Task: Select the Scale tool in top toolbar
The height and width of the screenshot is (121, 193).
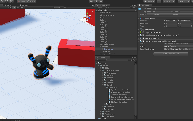Action: pyautogui.click(x=6, y=1)
